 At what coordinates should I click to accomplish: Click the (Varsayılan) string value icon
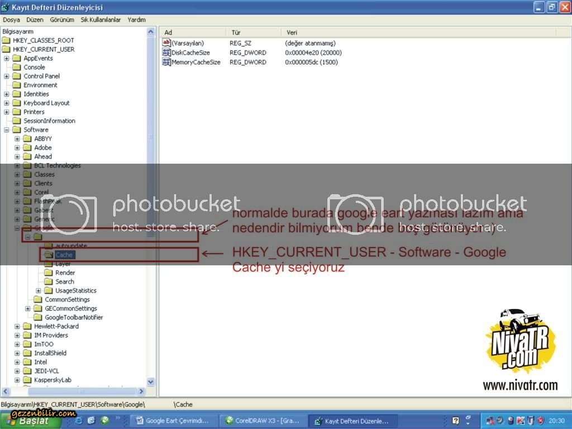tap(166, 43)
